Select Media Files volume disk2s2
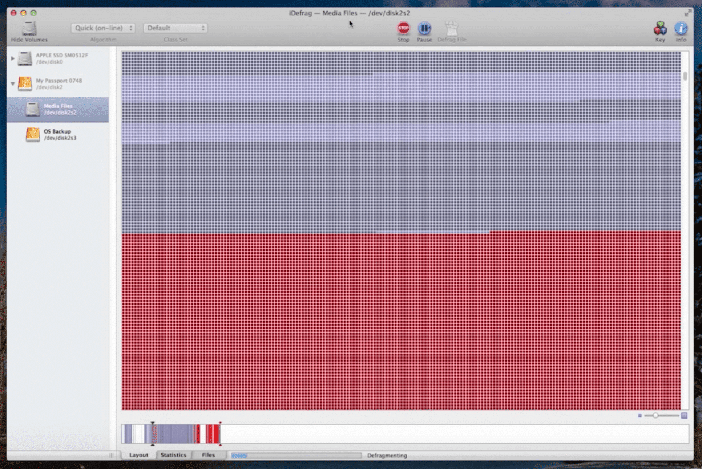The width and height of the screenshot is (702, 469). (x=58, y=109)
